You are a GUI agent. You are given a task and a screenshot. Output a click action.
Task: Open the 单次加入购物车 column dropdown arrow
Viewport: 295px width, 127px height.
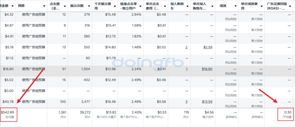(213, 6)
